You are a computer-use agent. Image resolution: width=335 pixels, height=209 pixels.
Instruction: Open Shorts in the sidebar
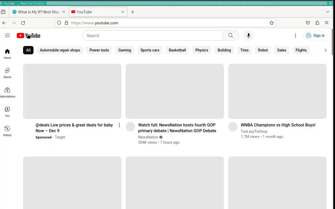(x=7, y=73)
